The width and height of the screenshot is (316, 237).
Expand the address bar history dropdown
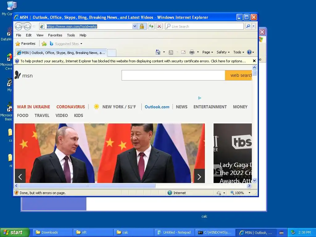135,27
